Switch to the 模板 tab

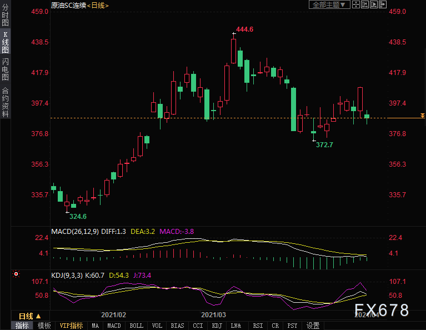click(44, 326)
